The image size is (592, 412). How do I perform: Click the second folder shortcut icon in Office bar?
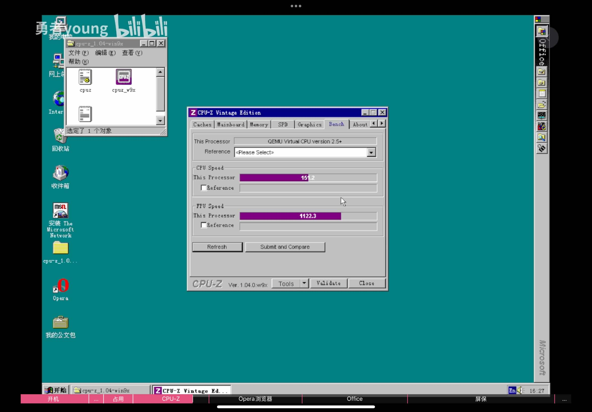pos(542,83)
